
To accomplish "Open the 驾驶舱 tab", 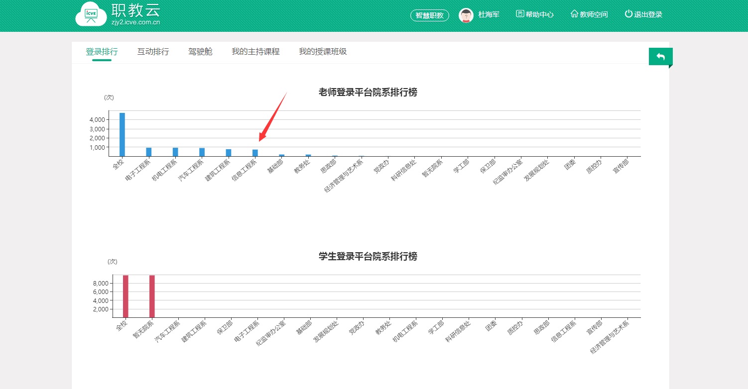I will 200,52.
